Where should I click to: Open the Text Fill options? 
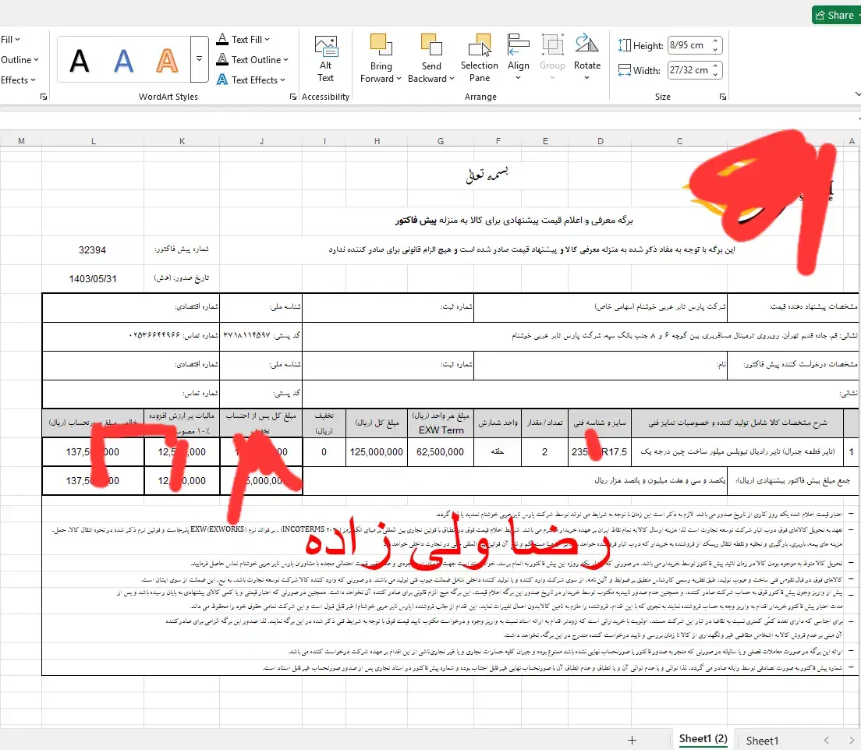point(243,39)
